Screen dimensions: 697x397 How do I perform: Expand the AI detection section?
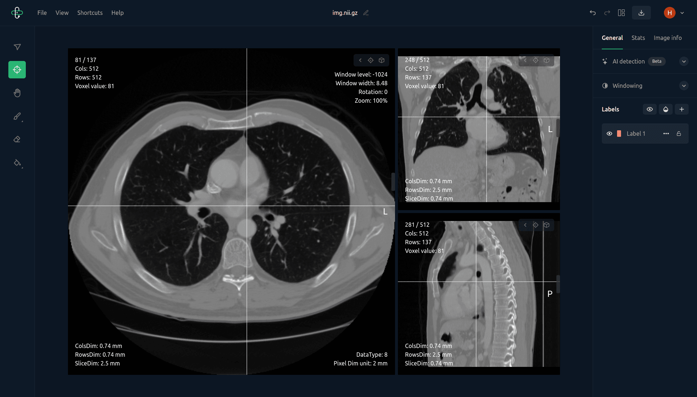tap(684, 61)
